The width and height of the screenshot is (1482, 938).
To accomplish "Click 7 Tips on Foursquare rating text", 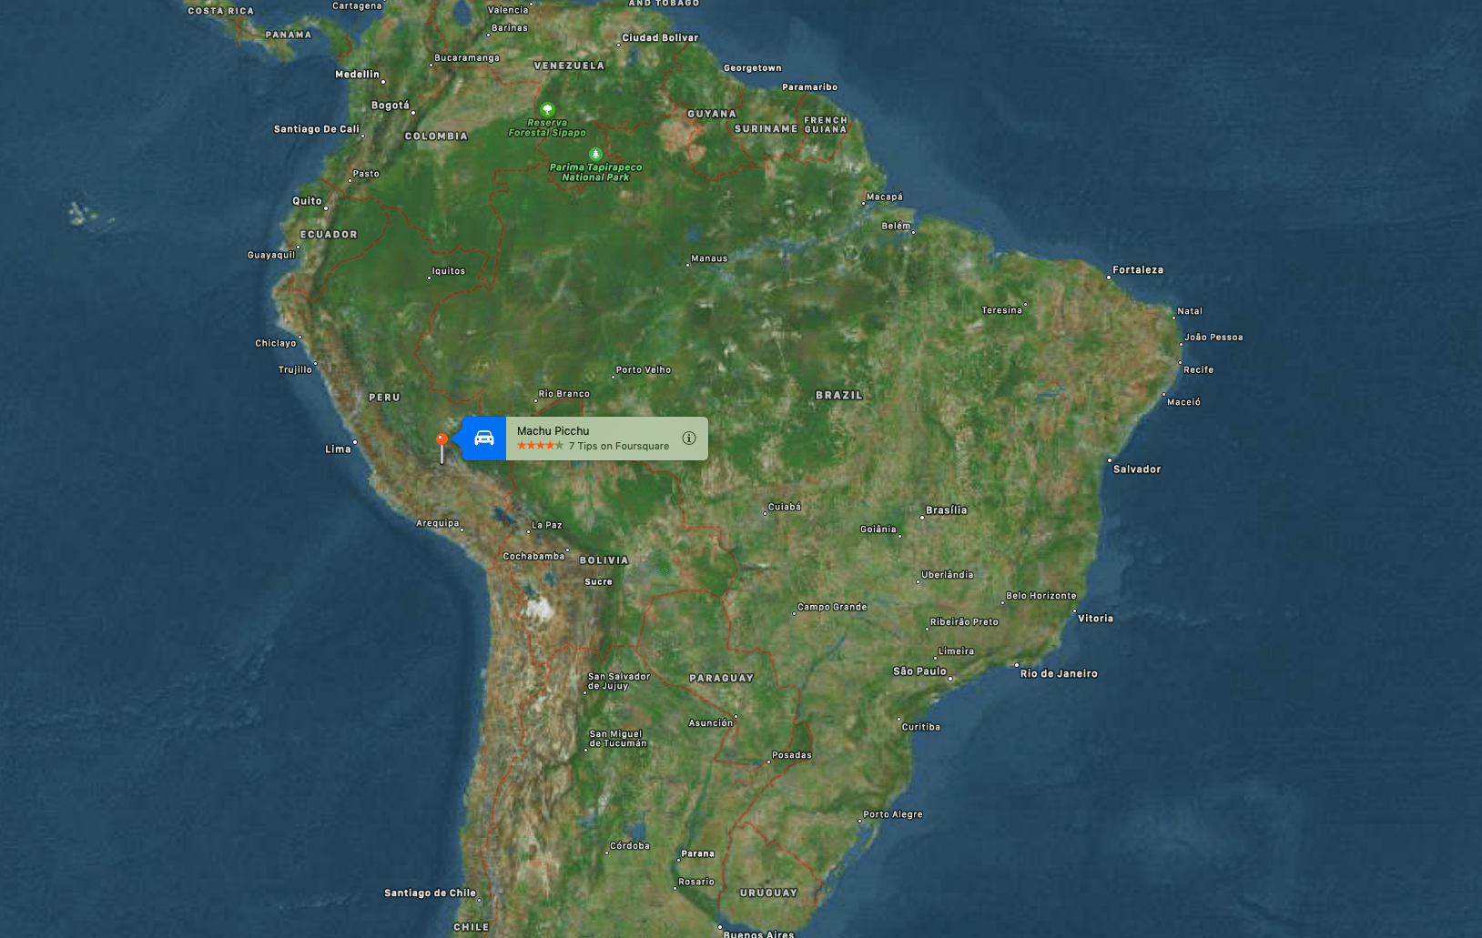I will [x=619, y=446].
